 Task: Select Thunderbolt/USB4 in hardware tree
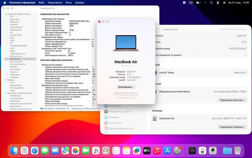click(x=19, y=46)
